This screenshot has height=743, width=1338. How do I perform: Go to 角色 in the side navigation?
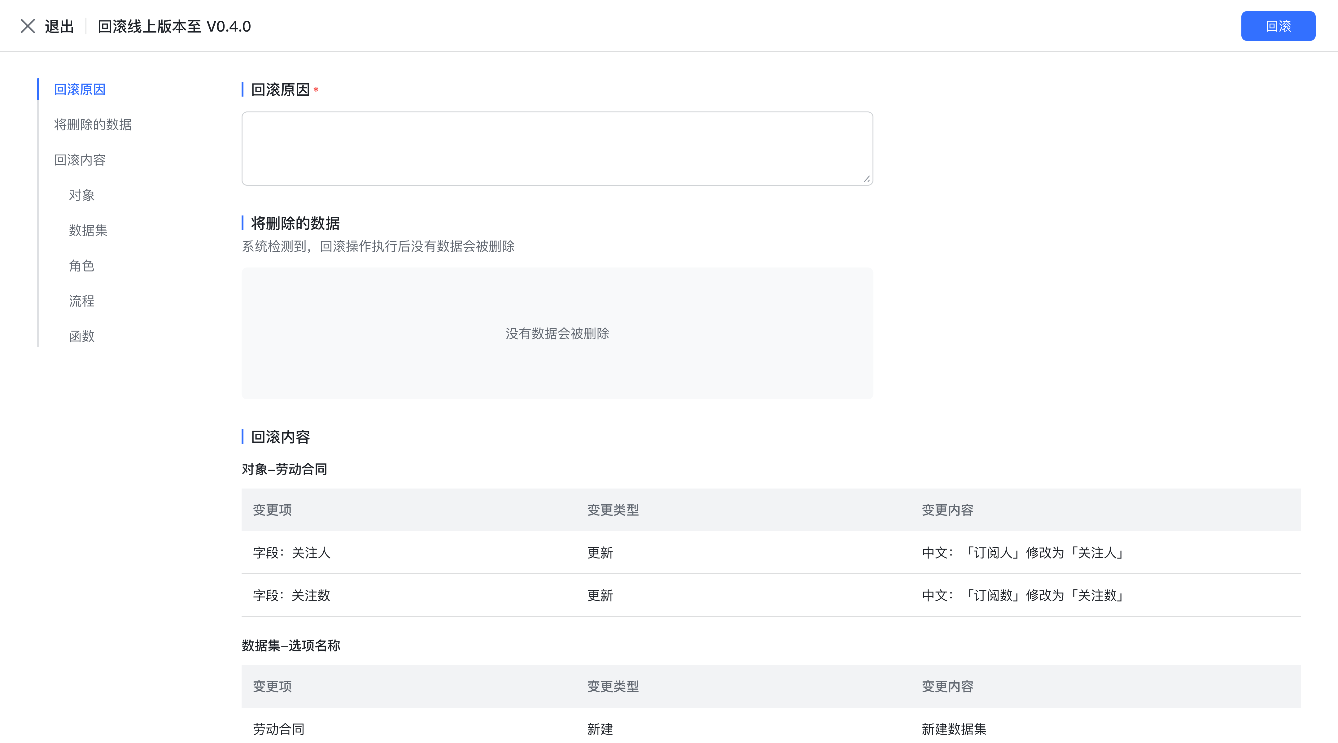[x=81, y=266]
